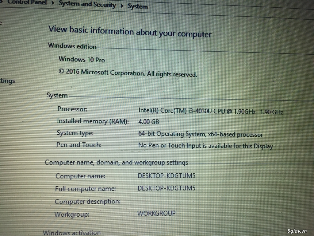Click the 'Workgroup:' label
314x236 pixels.
click(x=72, y=214)
